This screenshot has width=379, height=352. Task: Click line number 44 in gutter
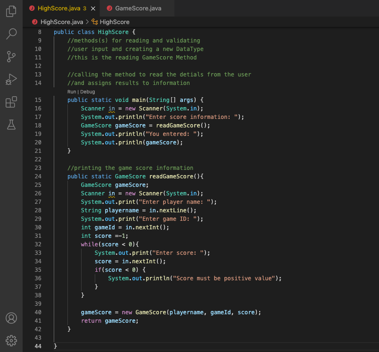coord(38,346)
